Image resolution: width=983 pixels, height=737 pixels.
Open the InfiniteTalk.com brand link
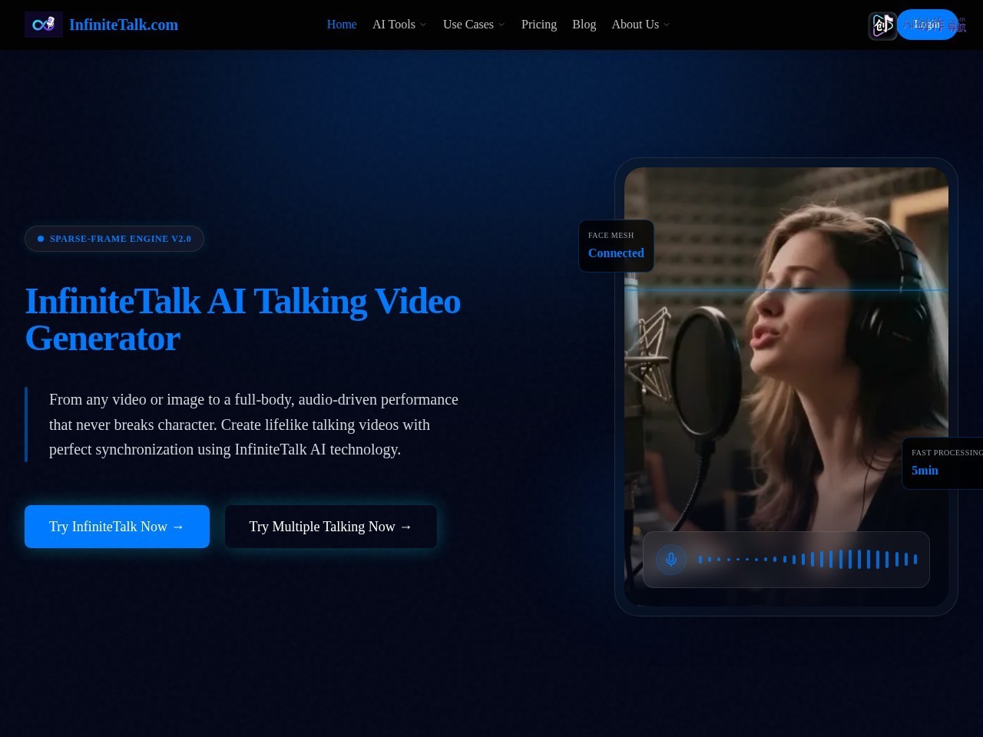coord(124,25)
